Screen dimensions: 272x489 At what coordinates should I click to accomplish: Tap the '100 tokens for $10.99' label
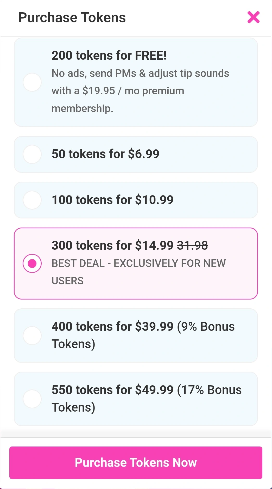pyautogui.click(x=112, y=200)
